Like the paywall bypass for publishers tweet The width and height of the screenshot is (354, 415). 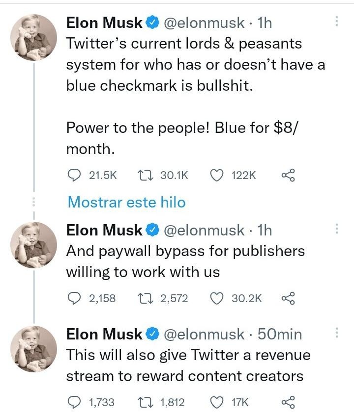click(x=217, y=298)
